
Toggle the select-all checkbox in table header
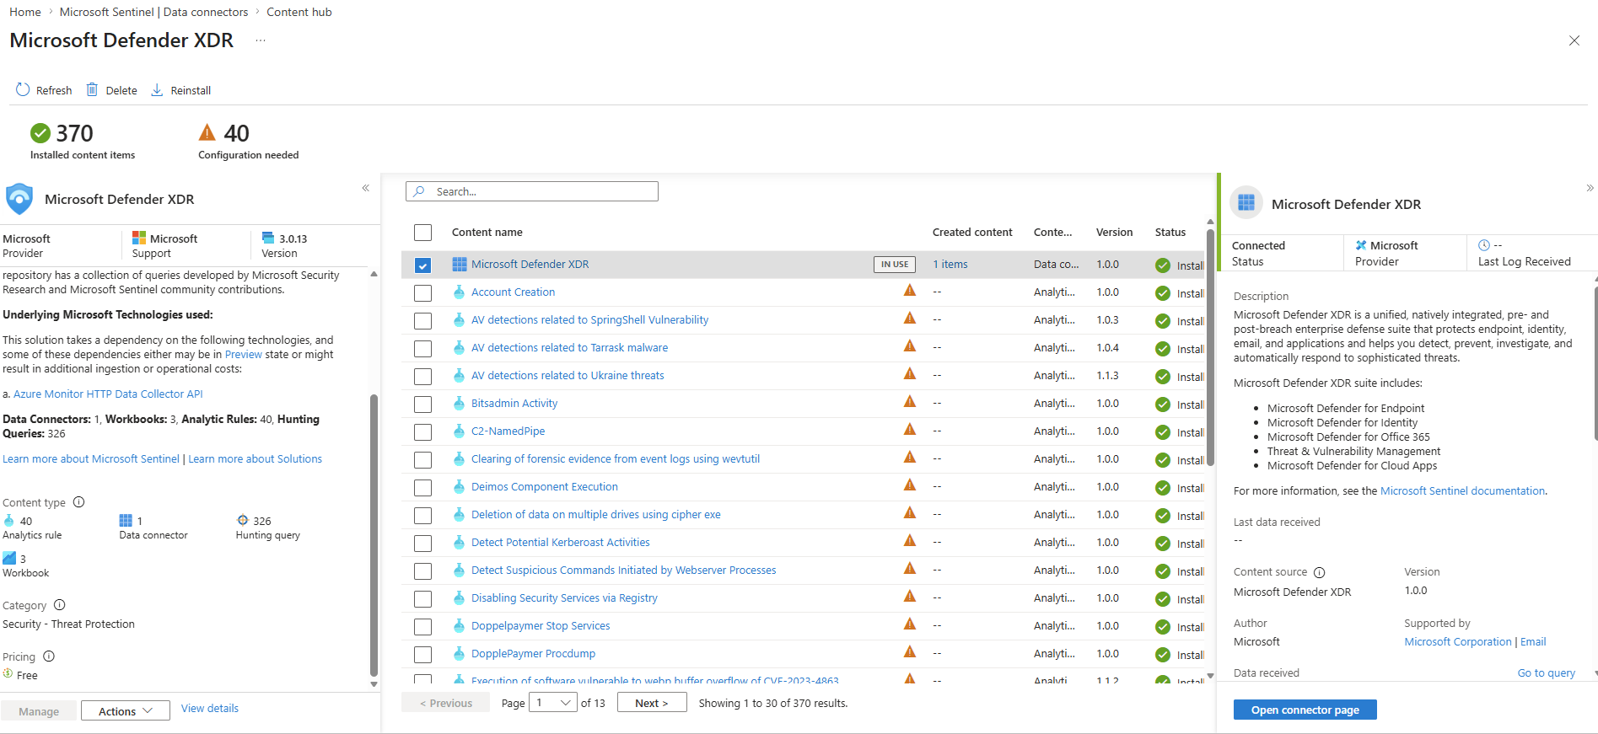pos(423,233)
